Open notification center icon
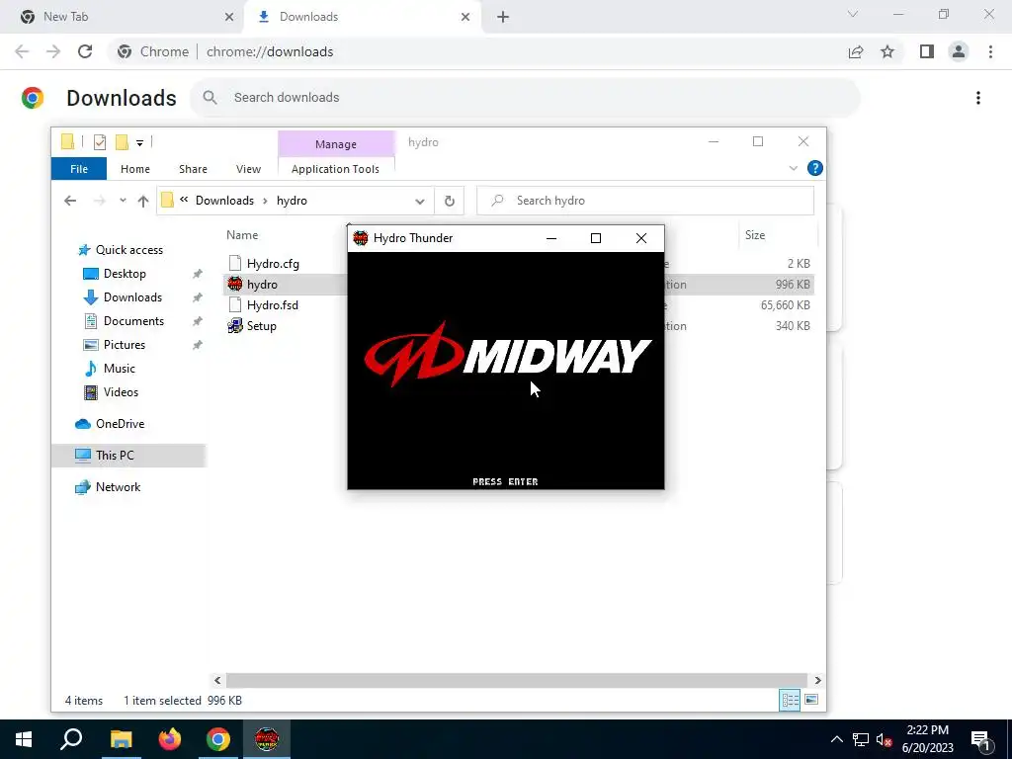The image size is (1012, 759). coord(980,739)
